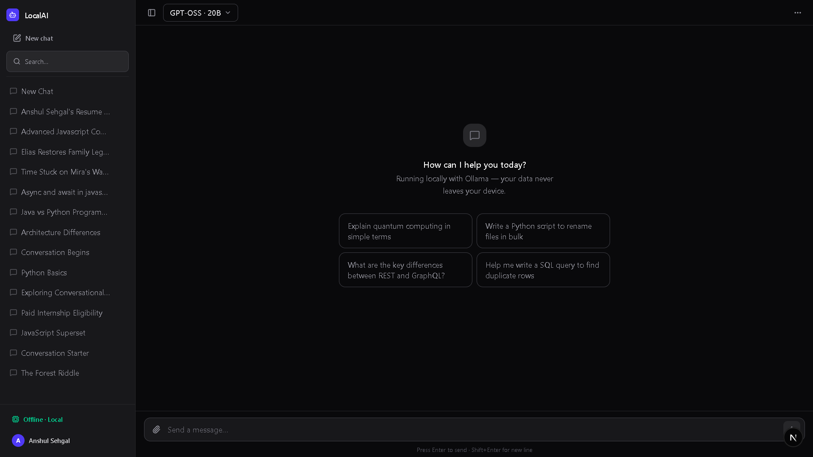This screenshot has height=457, width=813.
Task: Open the Python Basics conversation
Action: coord(44,272)
